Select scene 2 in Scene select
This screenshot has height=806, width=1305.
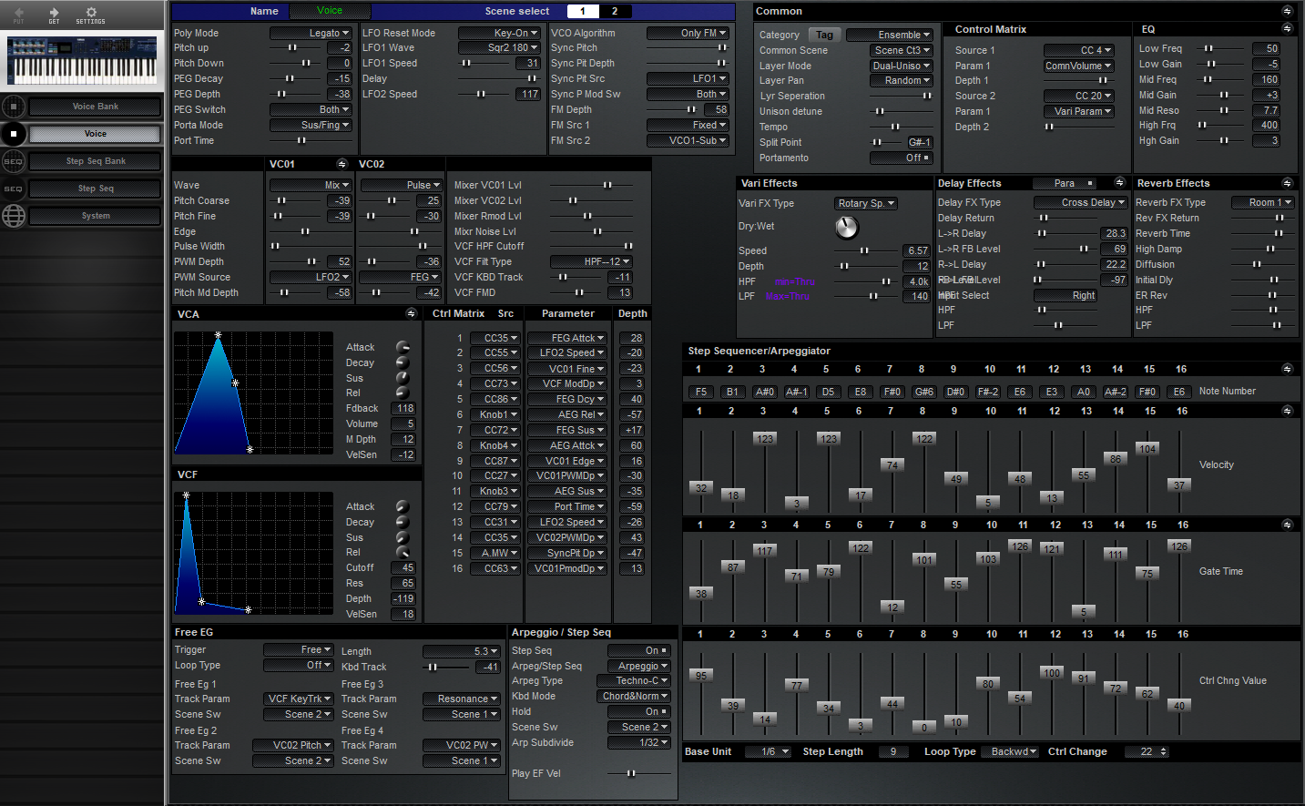pyautogui.click(x=615, y=11)
